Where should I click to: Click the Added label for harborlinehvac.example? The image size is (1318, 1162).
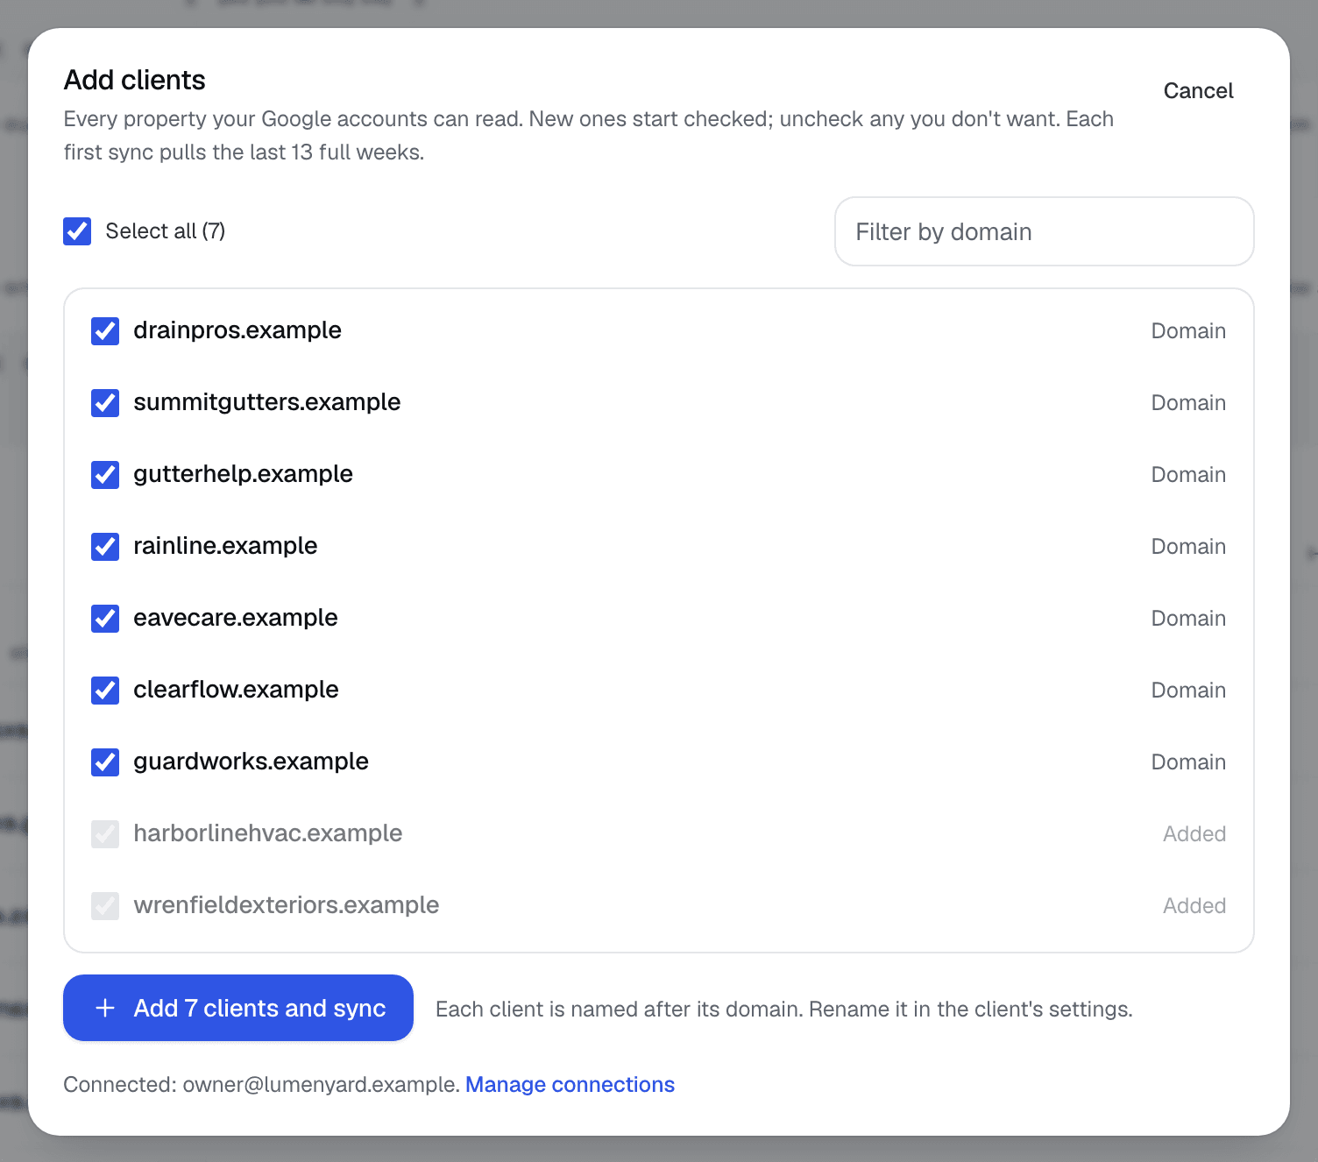(1194, 834)
